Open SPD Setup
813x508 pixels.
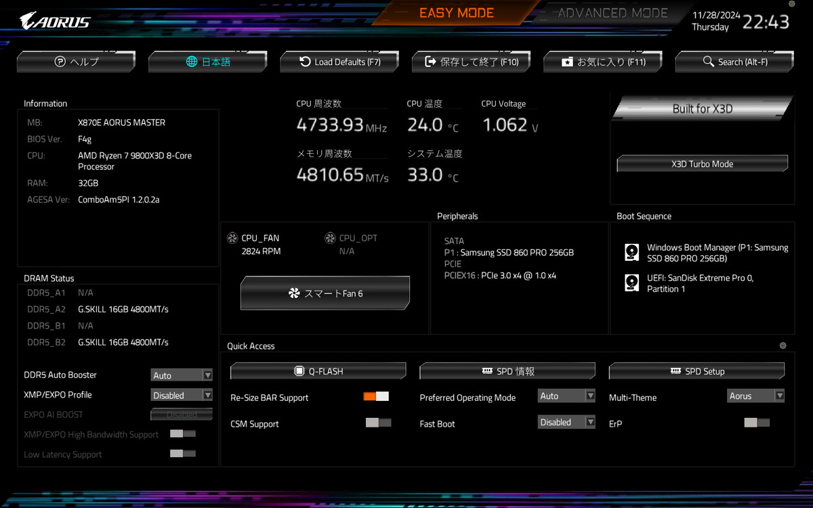tap(696, 371)
